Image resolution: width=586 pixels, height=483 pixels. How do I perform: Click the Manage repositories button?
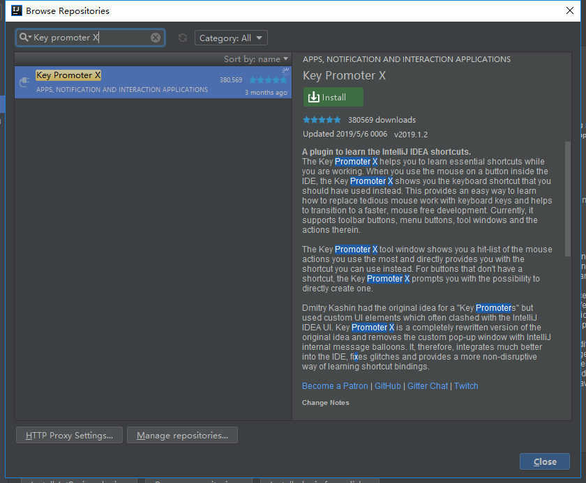(x=182, y=435)
